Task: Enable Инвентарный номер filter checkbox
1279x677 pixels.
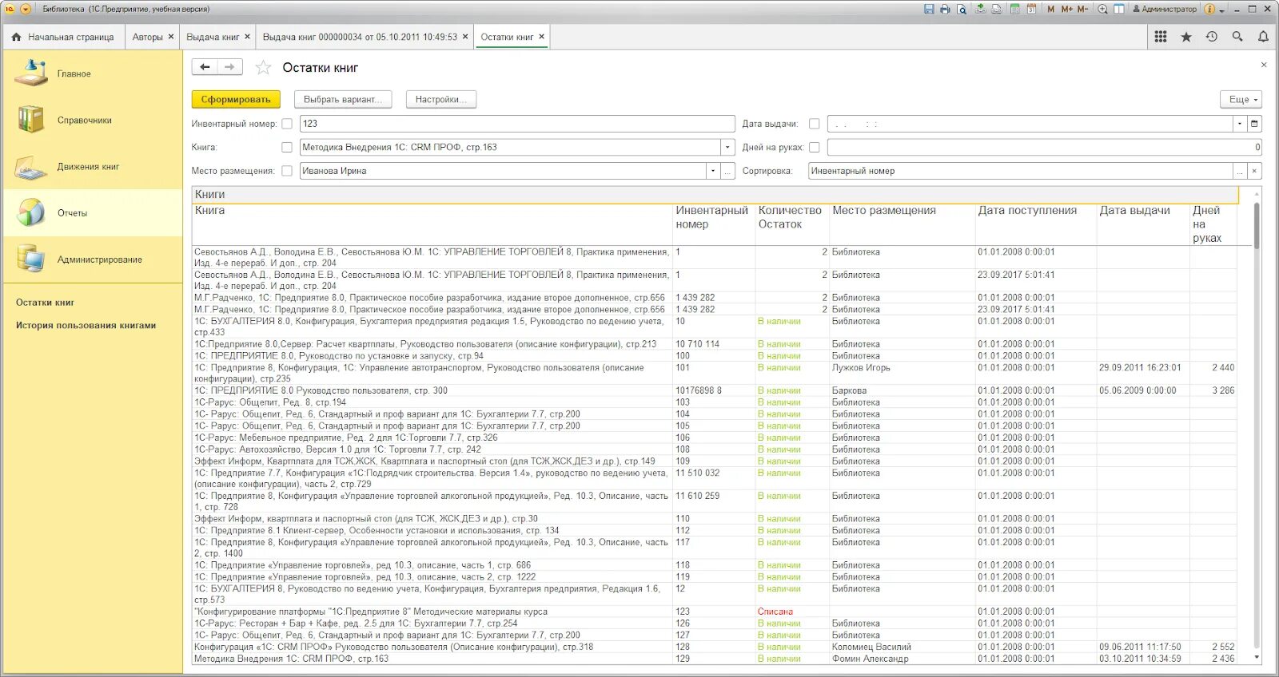Action: [287, 124]
